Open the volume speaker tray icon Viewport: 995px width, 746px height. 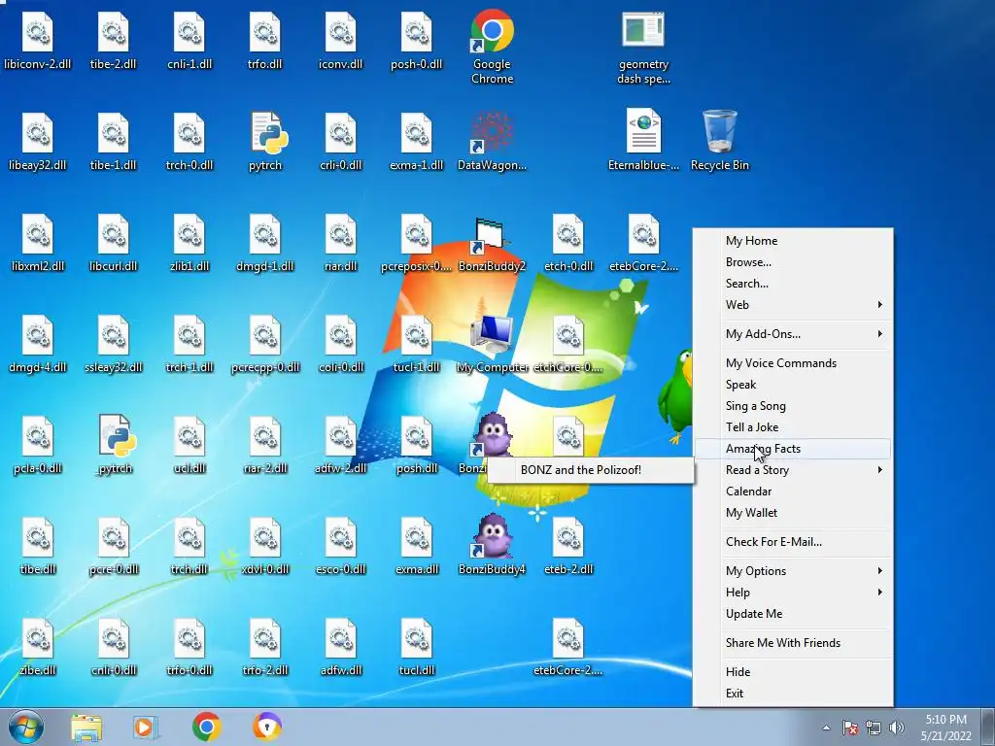pos(896,728)
